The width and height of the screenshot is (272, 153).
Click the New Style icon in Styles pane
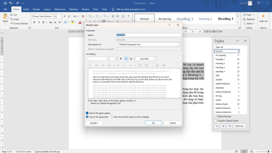click(x=217, y=126)
